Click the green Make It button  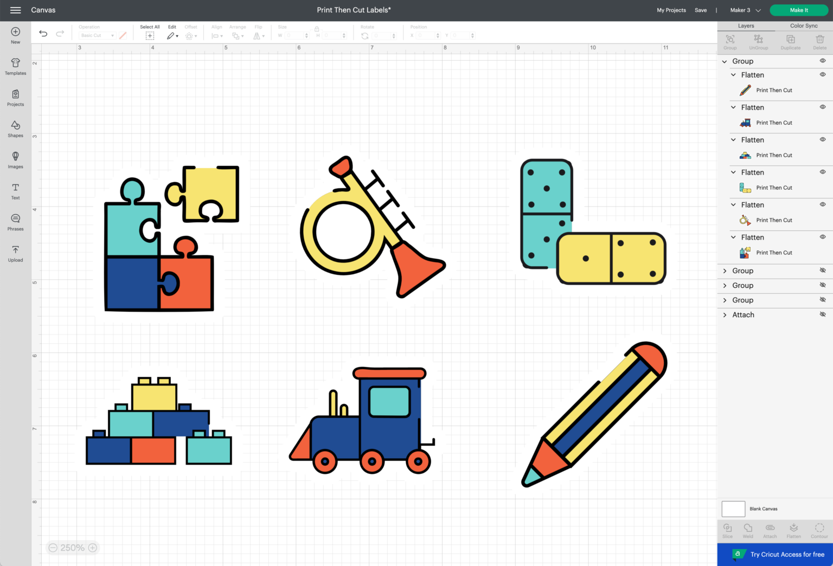click(798, 10)
